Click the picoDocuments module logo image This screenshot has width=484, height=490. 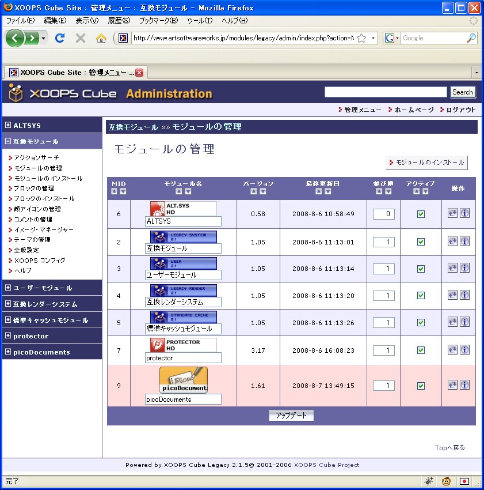[184, 380]
